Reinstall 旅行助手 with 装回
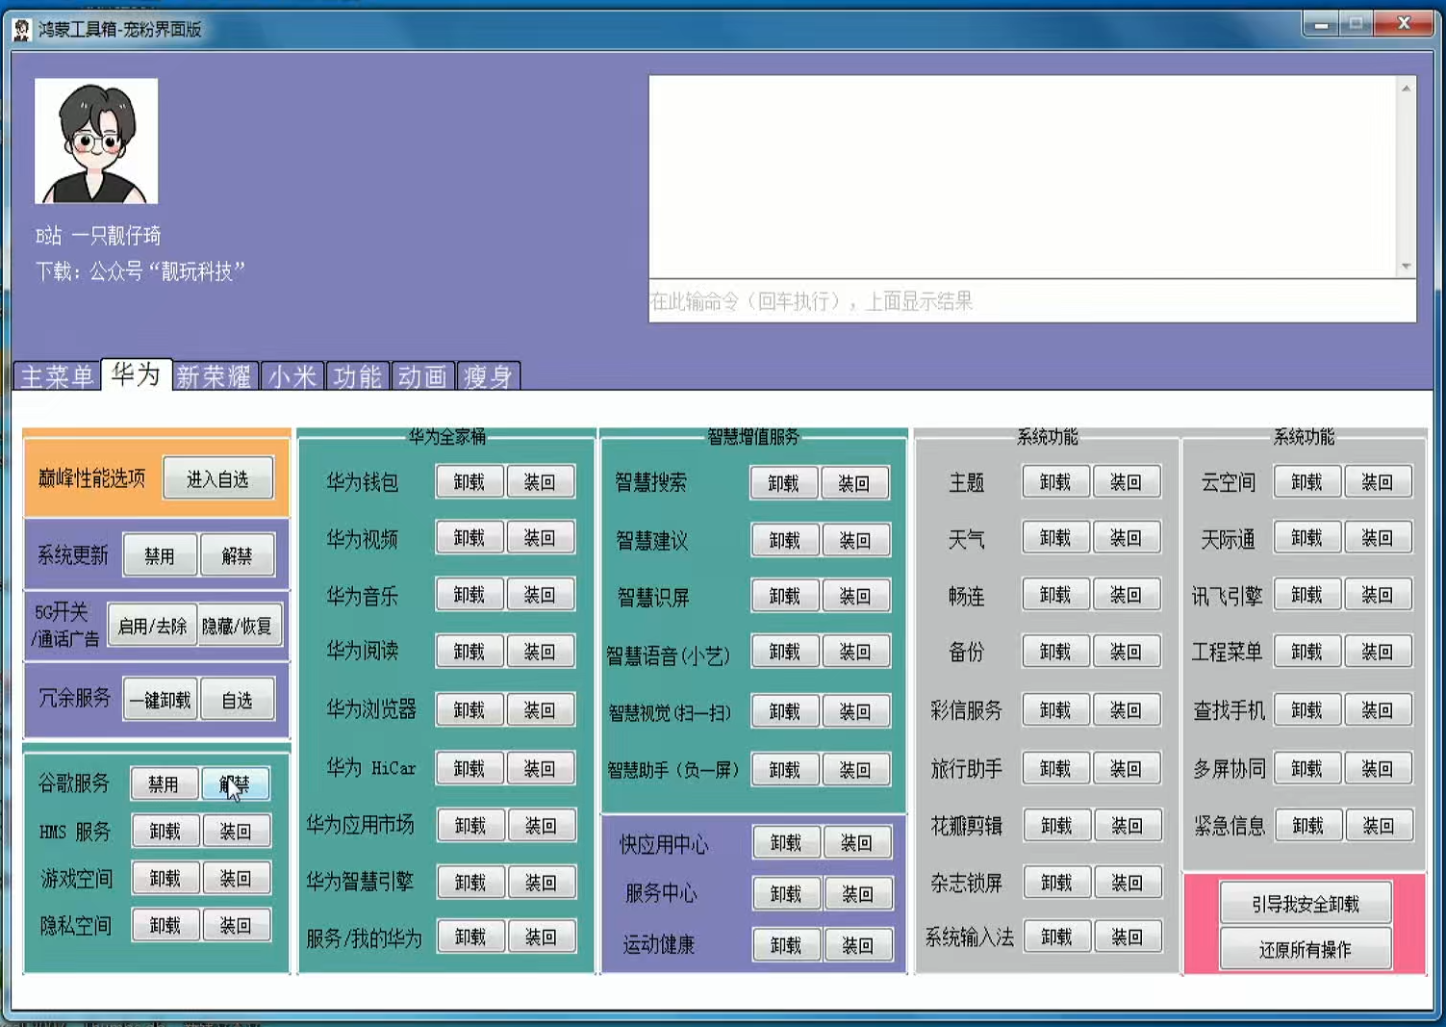 (1126, 768)
